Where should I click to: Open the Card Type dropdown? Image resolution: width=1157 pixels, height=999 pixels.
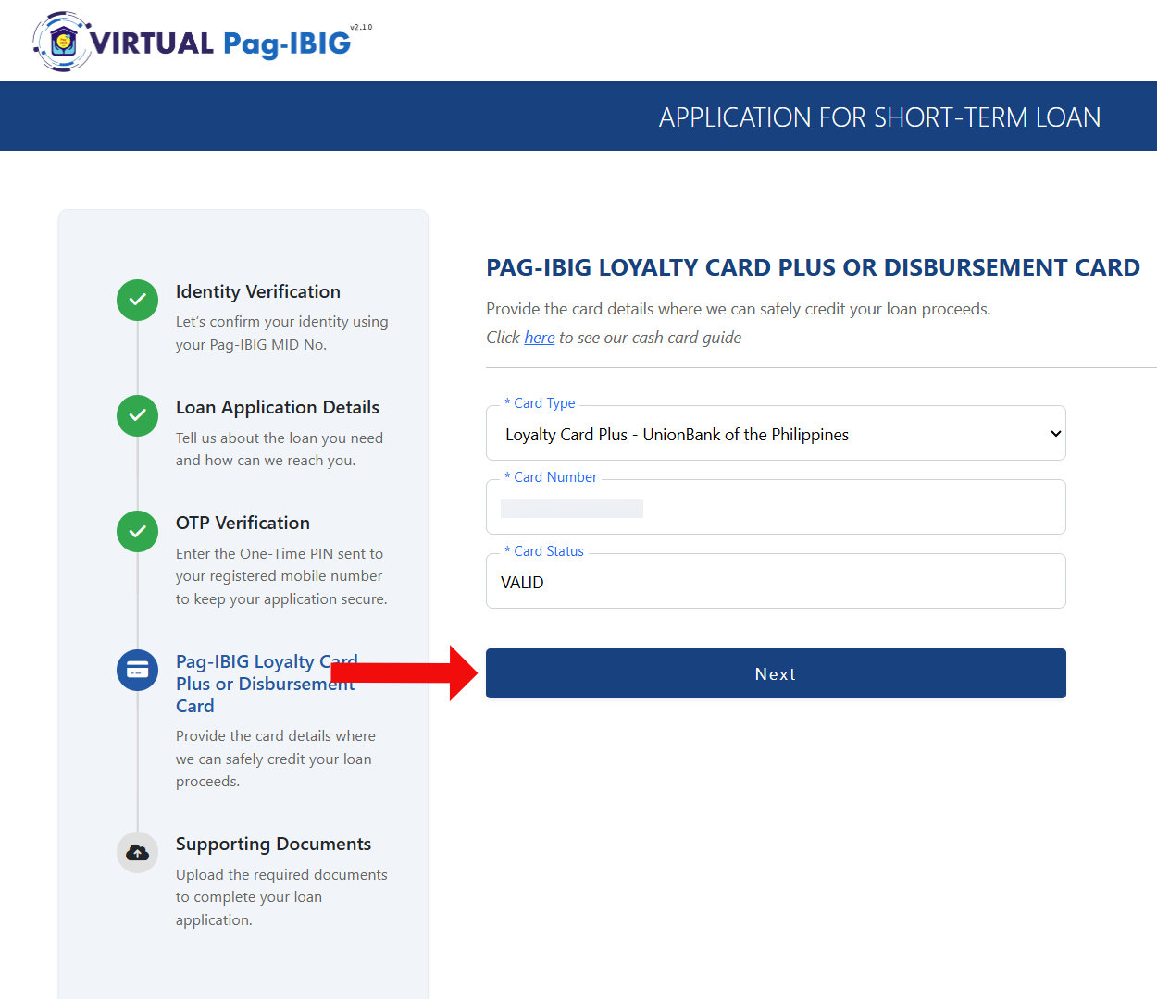(x=776, y=434)
